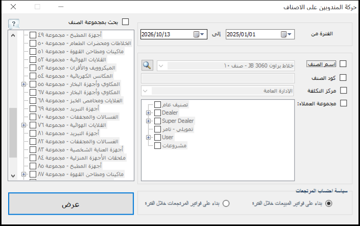Click the تمويلي - تامر label text
This screenshot has width=360, height=226.
(x=178, y=129)
